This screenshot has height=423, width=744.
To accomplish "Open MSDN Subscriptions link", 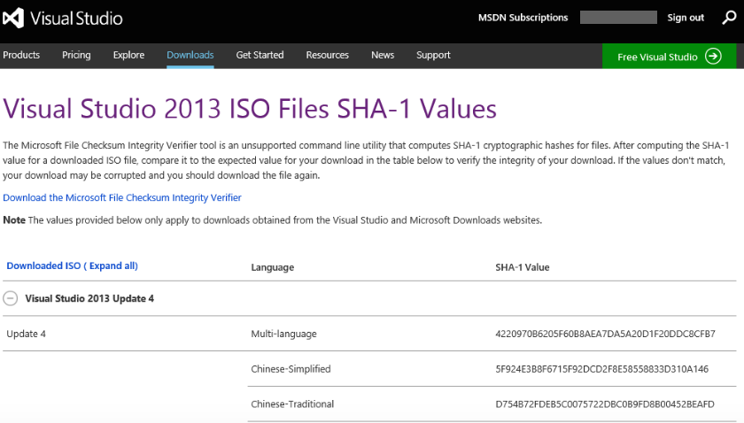I will (x=523, y=18).
